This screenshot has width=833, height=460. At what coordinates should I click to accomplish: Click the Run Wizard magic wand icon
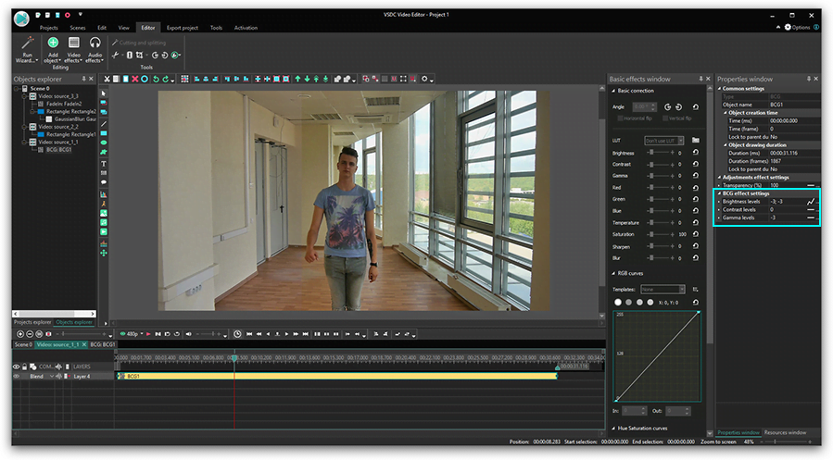pyautogui.click(x=27, y=43)
